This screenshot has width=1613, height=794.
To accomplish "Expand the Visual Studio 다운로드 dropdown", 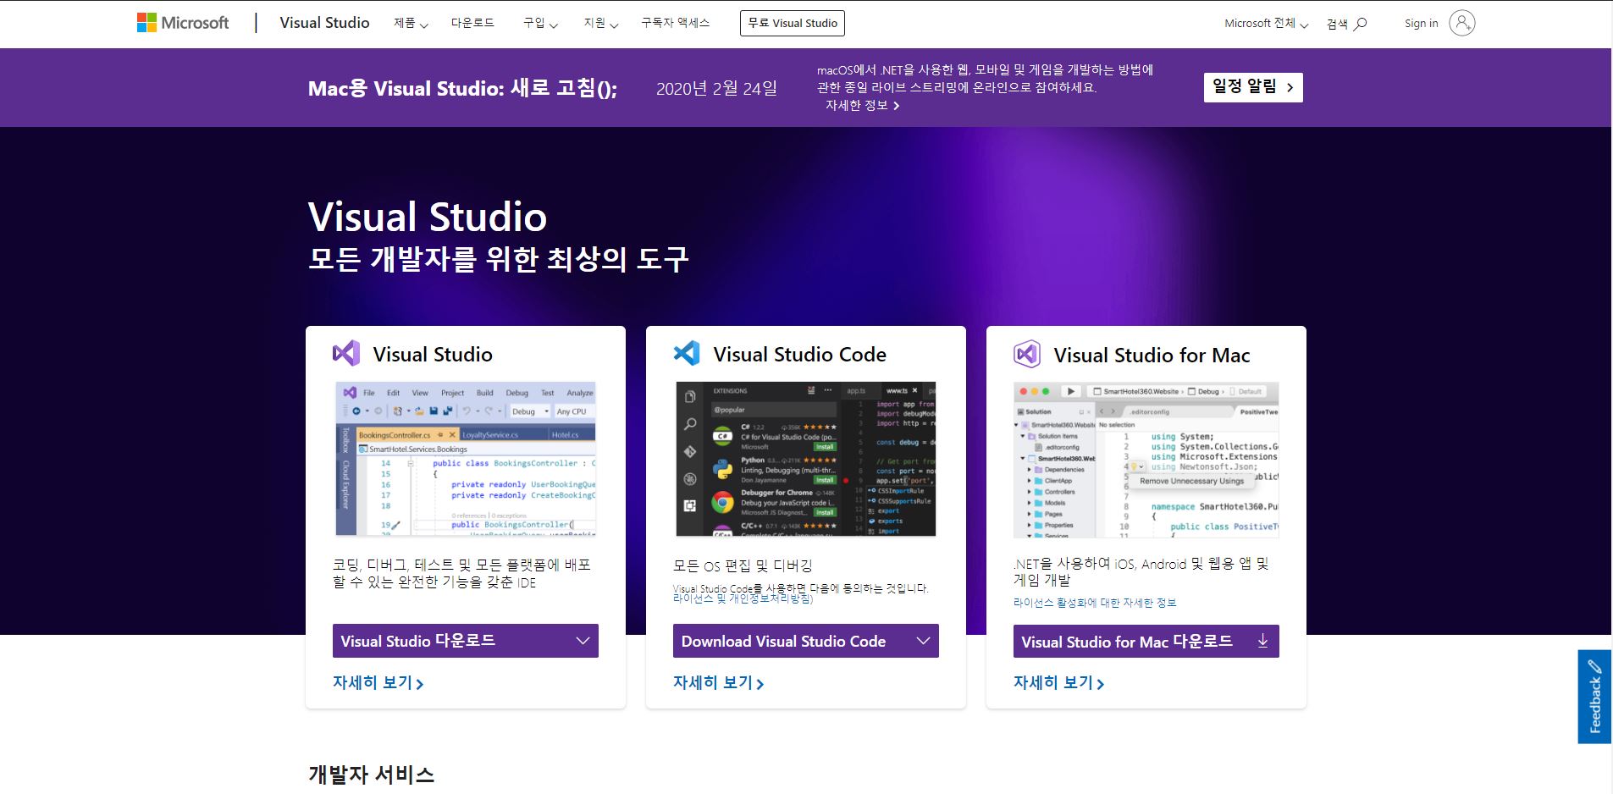I will tap(466, 641).
